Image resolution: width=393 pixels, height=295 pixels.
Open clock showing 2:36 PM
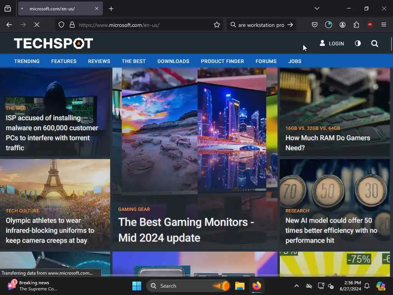click(350, 286)
